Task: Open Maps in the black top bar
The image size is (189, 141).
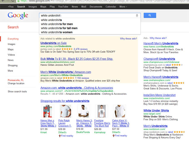Action: coord(43,7)
